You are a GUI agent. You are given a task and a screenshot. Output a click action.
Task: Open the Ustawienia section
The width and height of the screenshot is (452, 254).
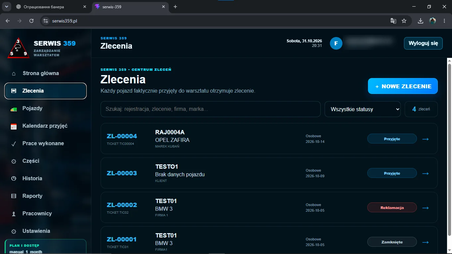coord(45,231)
